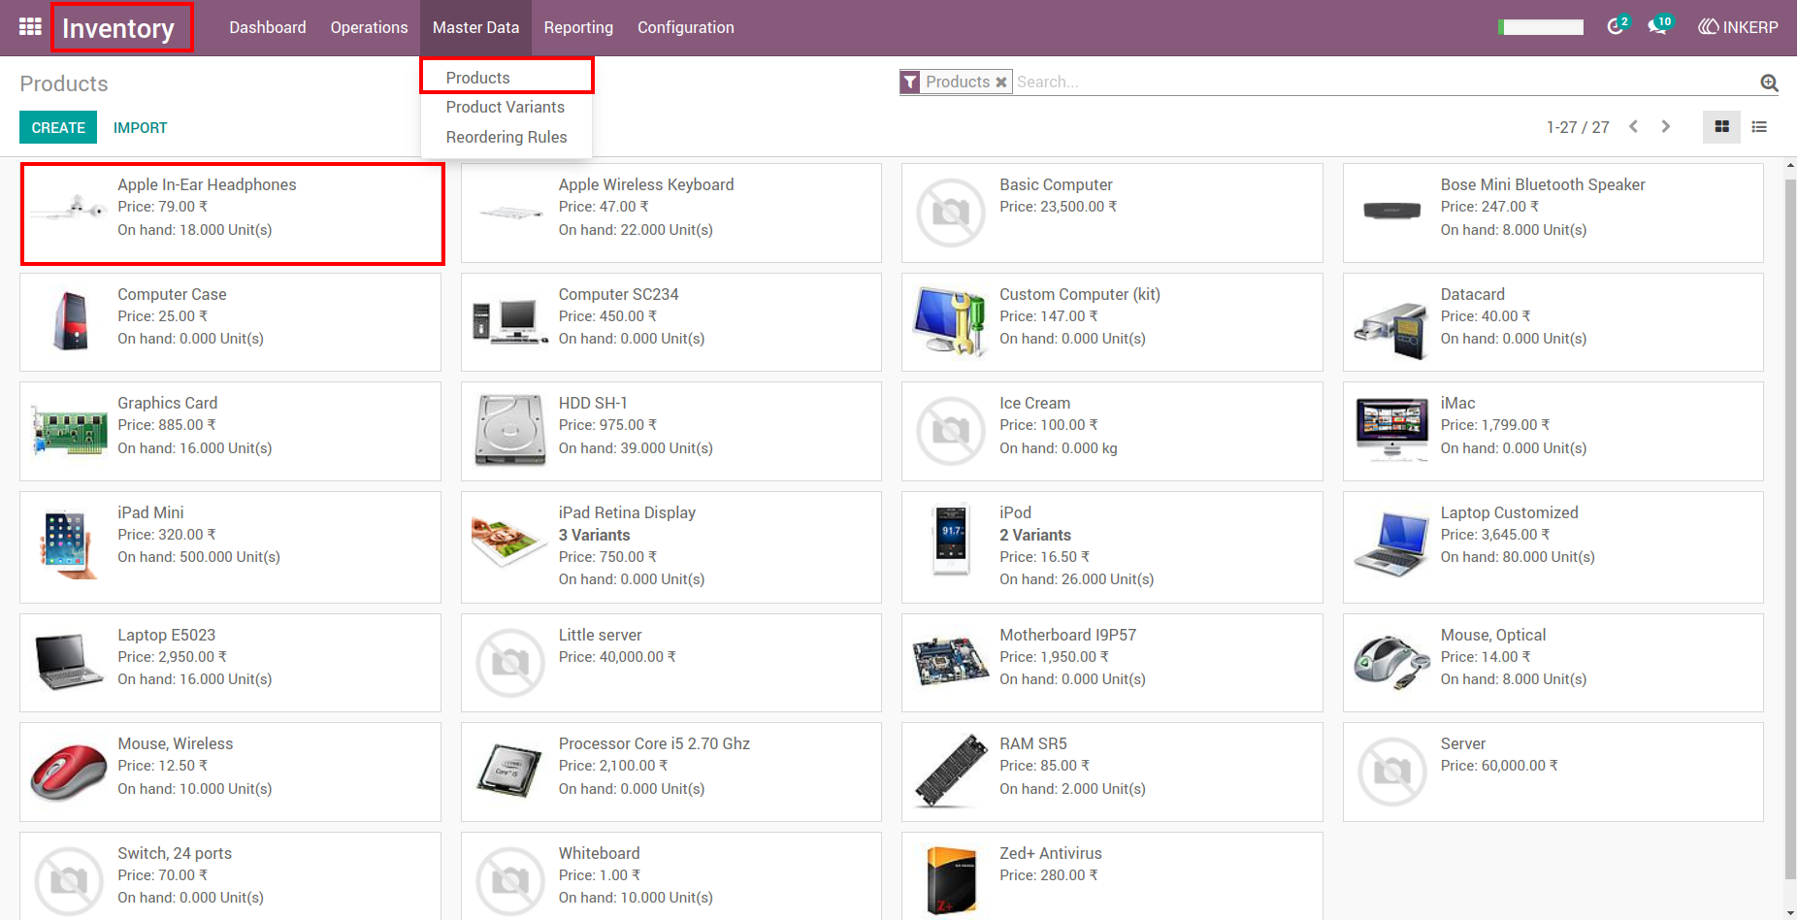Open iPod product image
1798x921 pixels.
point(952,541)
